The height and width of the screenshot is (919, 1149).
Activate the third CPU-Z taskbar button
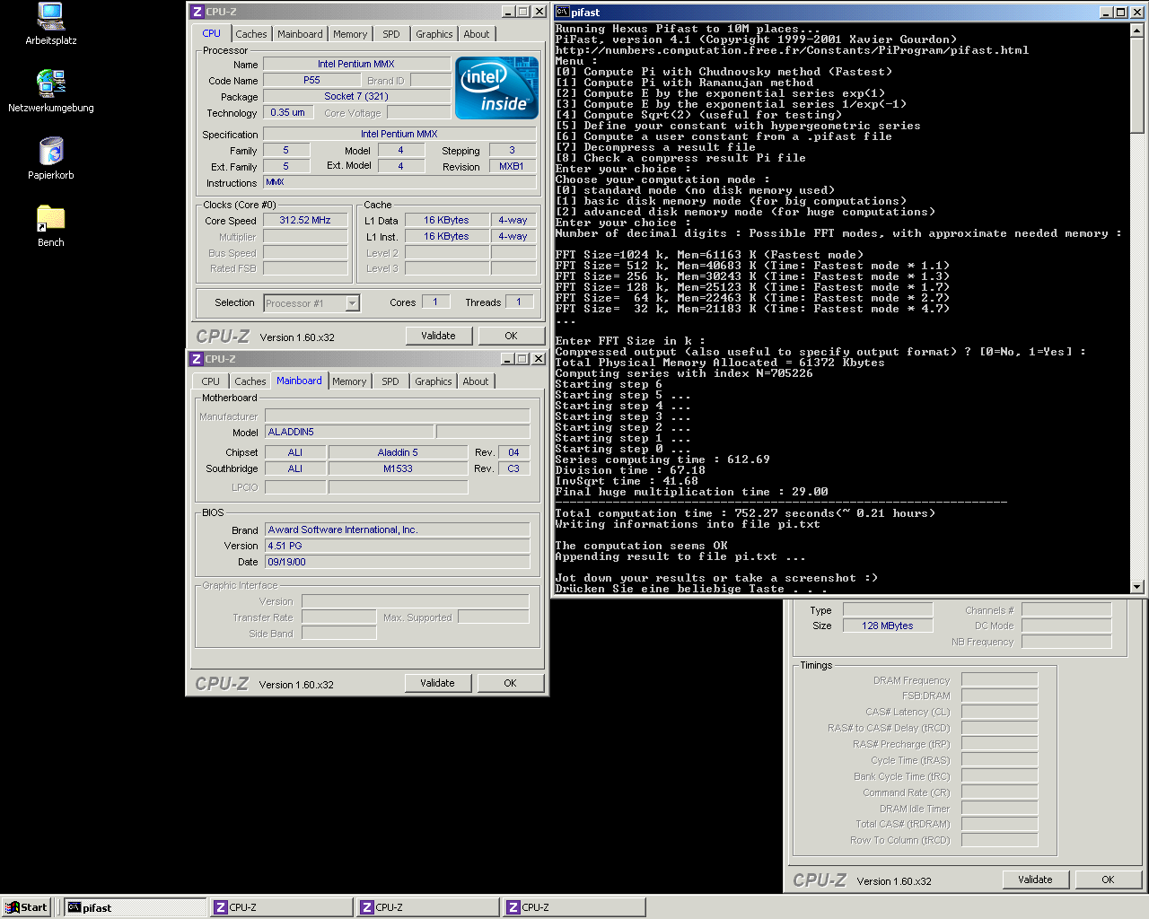tap(574, 907)
